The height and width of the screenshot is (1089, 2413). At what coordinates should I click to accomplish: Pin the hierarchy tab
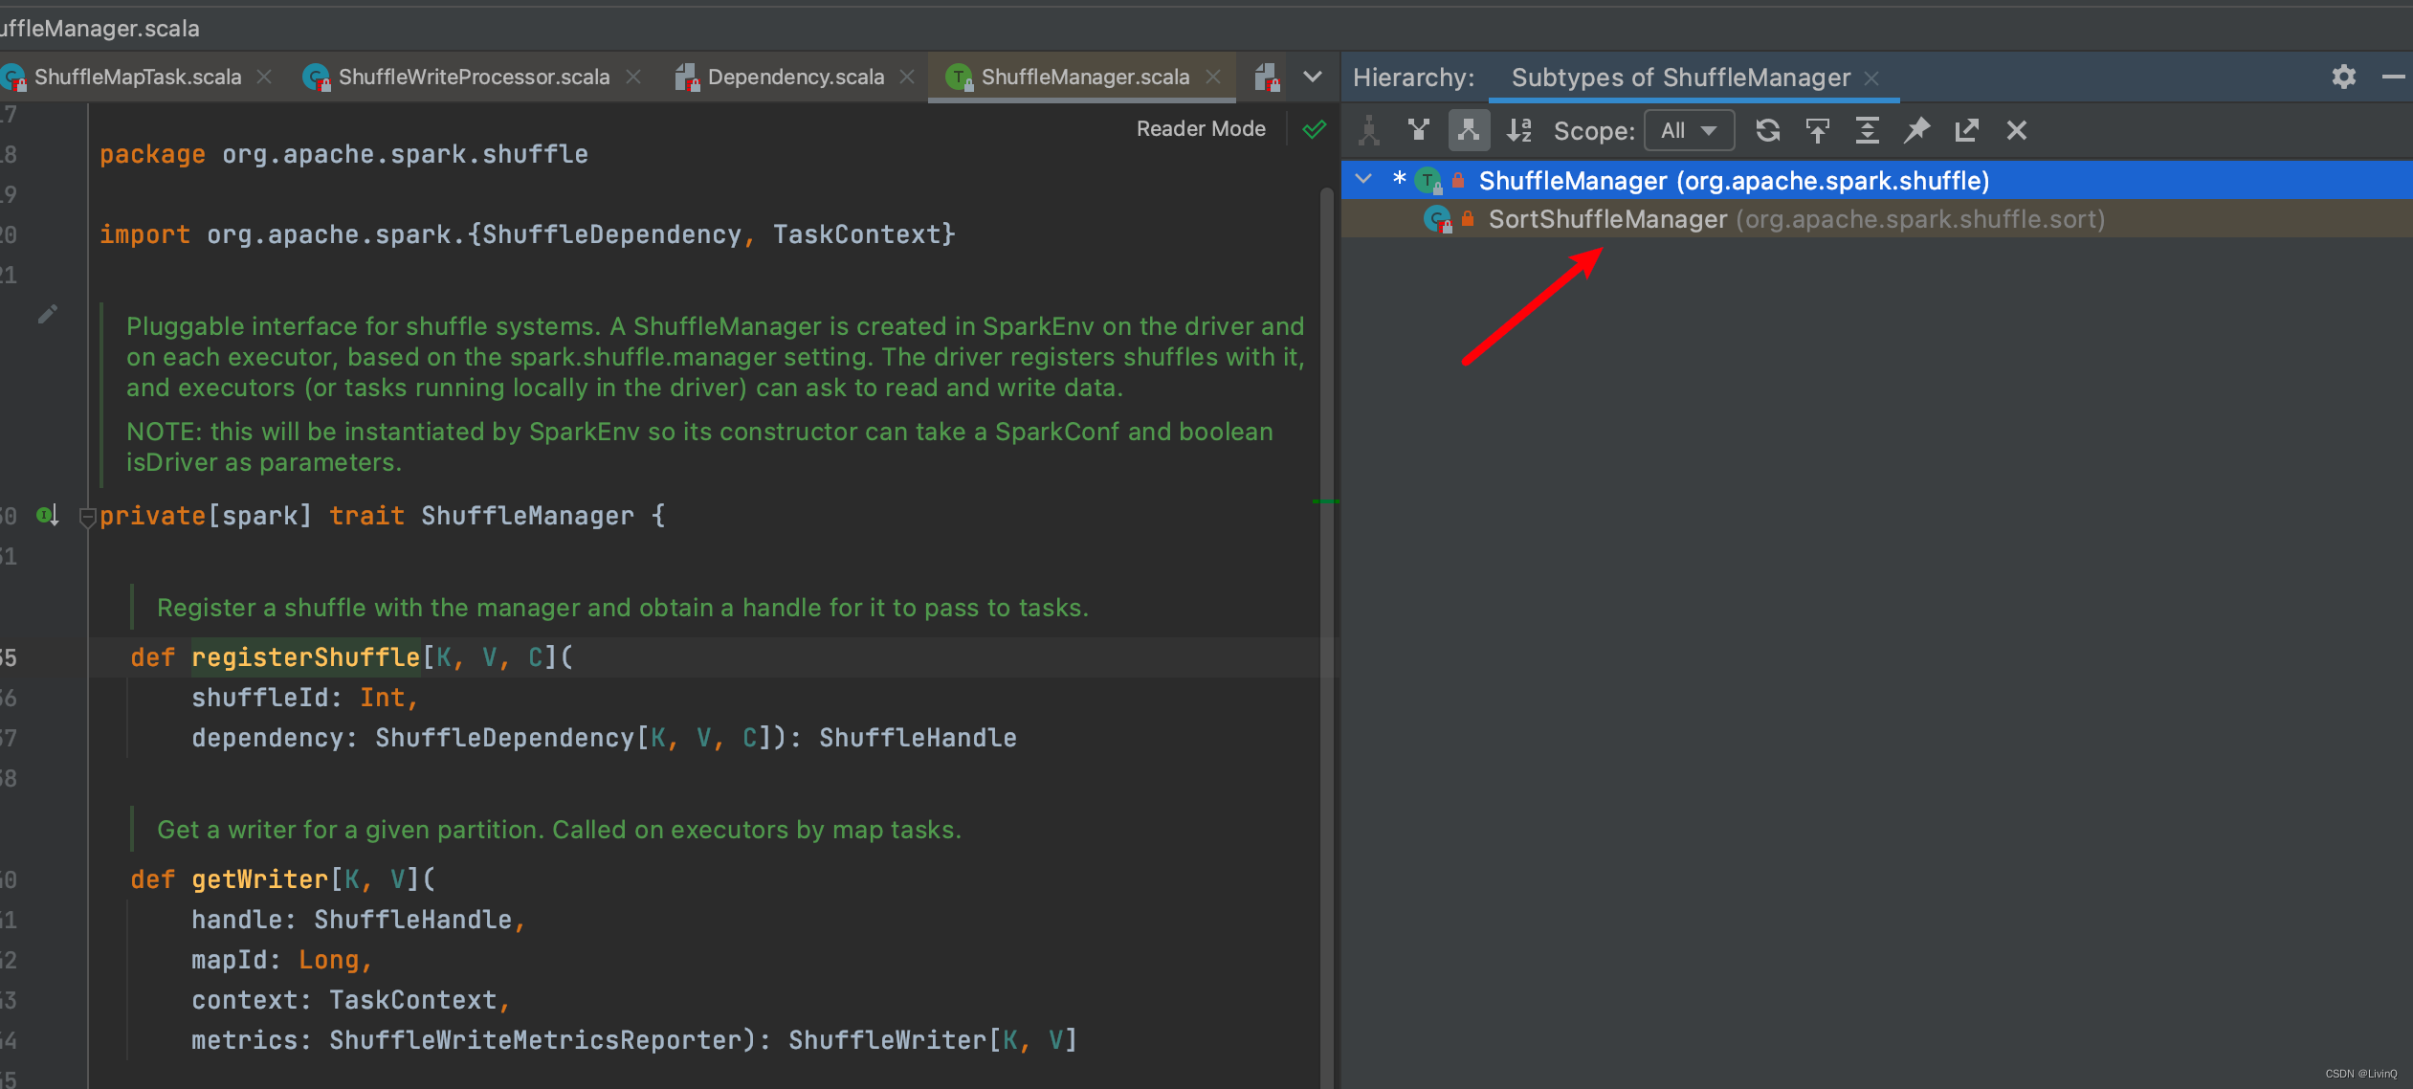click(x=1916, y=130)
